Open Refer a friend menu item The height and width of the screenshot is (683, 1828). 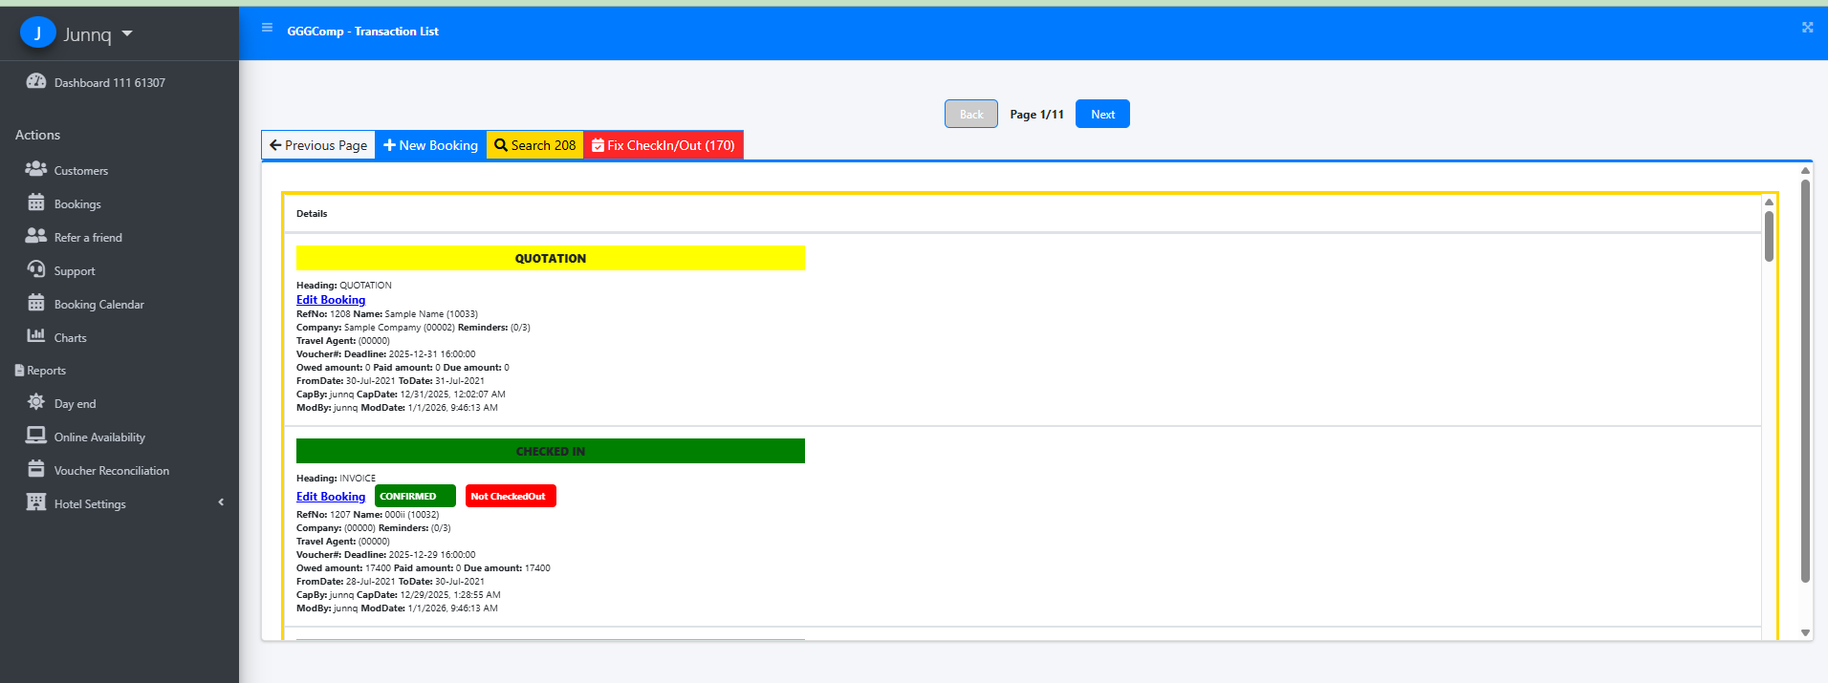point(88,238)
